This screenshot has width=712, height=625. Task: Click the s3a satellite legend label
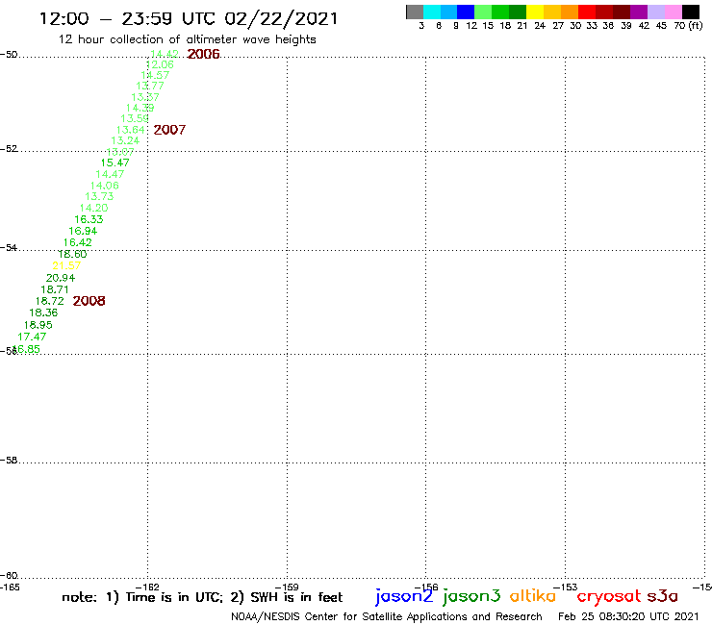coord(662,596)
